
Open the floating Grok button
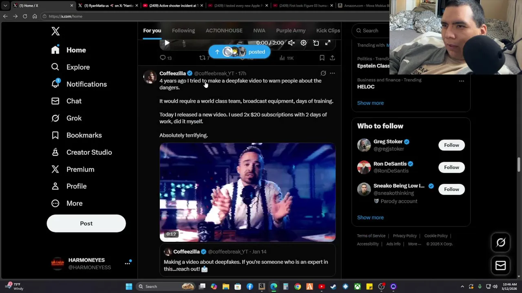click(x=500, y=243)
